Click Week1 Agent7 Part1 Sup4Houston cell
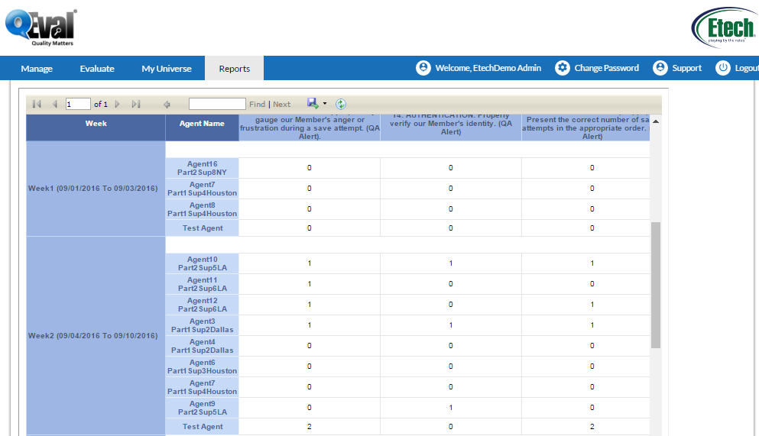Screen dimensions: 759x436 click(x=202, y=189)
